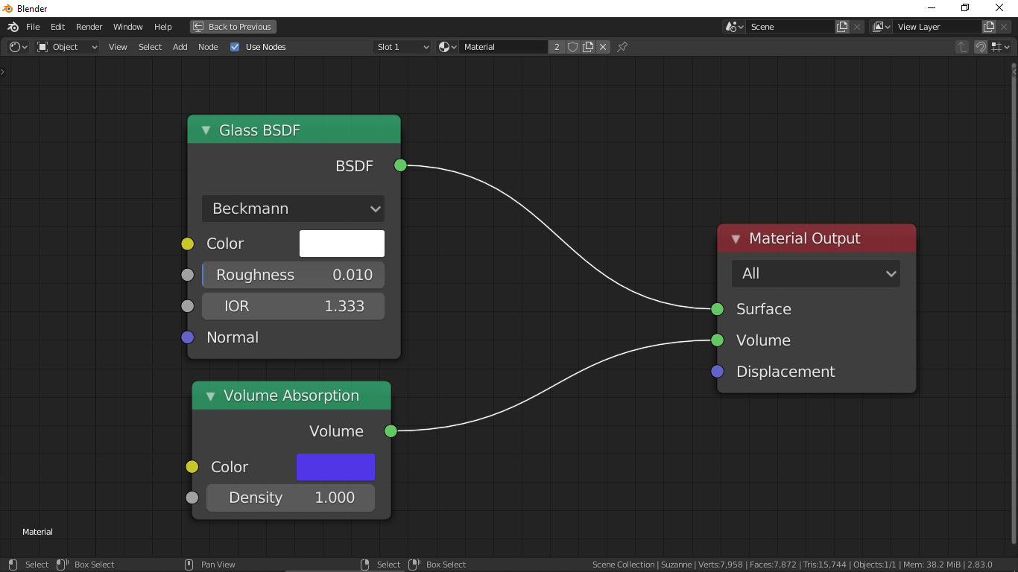Viewport: 1018px width, 572px height.
Task: Click the add view layer icon
Action: coord(989,27)
